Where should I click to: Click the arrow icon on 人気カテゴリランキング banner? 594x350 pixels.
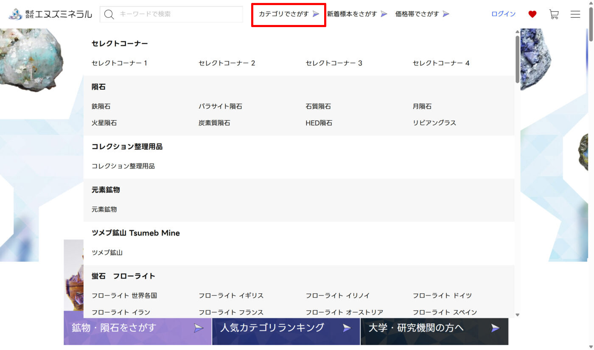coord(347,328)
